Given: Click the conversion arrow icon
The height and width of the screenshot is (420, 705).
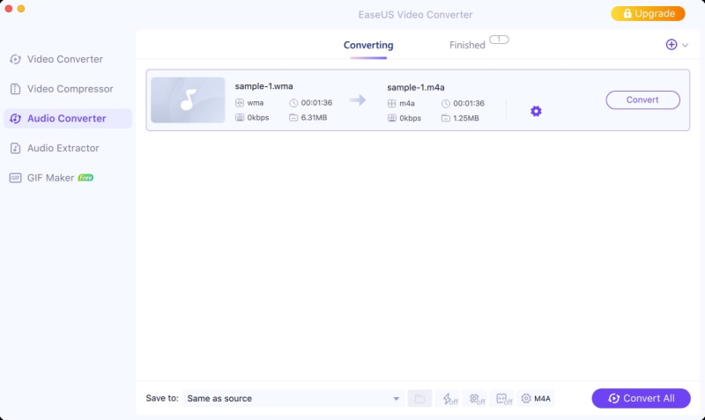Looking at the screenshot, I should [358, 99].
